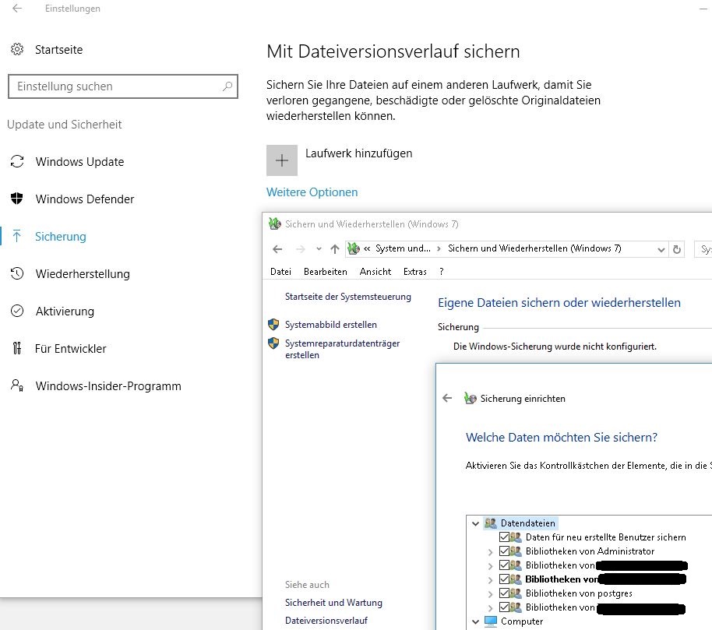The image size is (712, 630).
Task: Click shield icon beside Systemreparaturdatenträger erstellen
Action: point(273,343)
